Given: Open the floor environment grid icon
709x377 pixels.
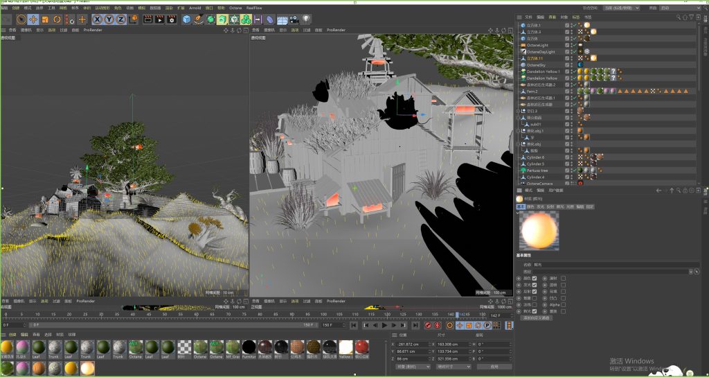Looking at the screenshot, I should point(282,19).
